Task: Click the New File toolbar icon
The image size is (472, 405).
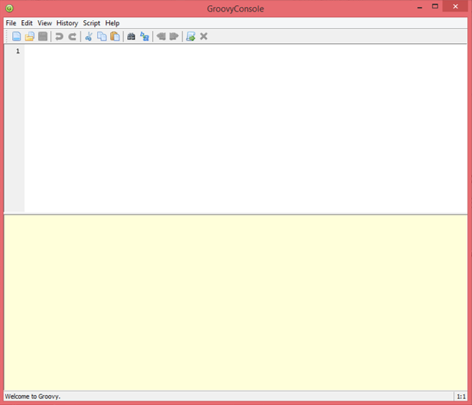Action: pyautogui.click(x=17, y=37)
